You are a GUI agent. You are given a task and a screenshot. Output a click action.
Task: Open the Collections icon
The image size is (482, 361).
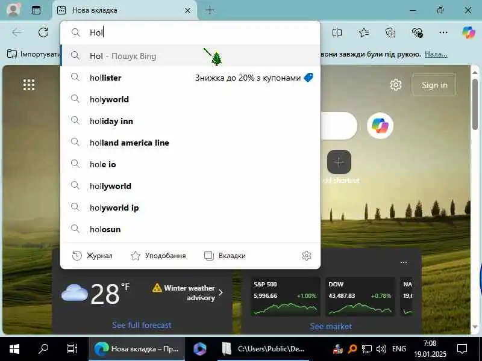click(390, 32)
